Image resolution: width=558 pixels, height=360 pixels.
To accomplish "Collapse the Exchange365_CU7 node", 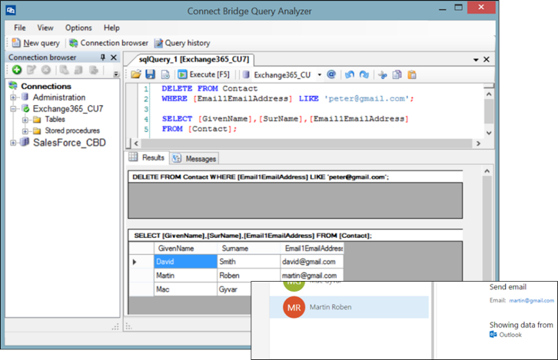I will click(x=13, y=109).
